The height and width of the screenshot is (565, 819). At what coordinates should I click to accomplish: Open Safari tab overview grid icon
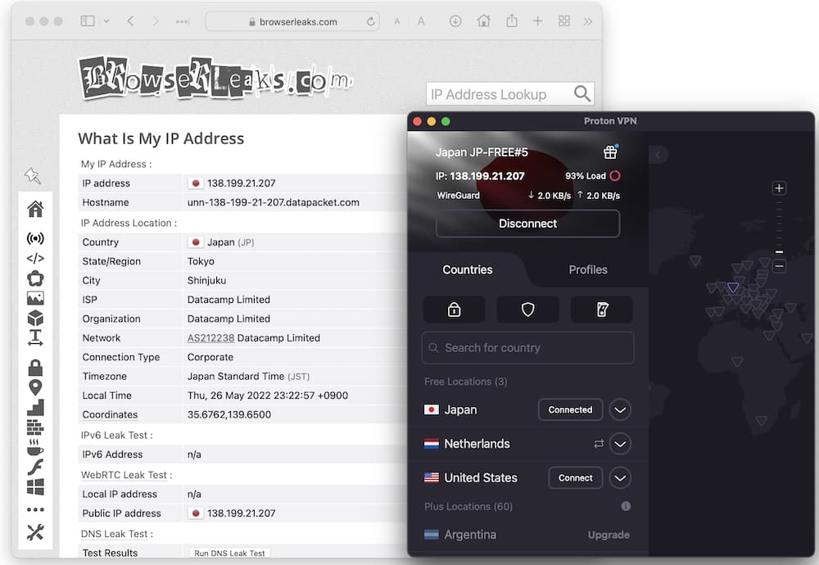pyautogui.click(x=564, y=21)
